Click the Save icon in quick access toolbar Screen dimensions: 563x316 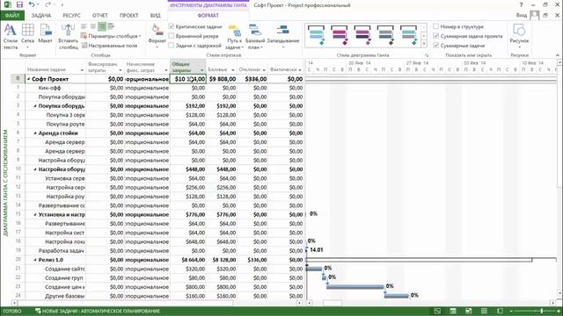coord(19,4)
